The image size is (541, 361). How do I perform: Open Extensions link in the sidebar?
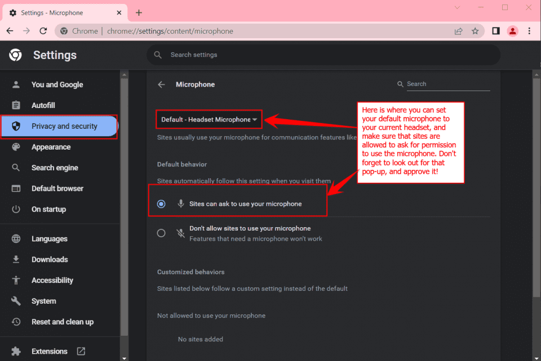[x=50, y=351]
